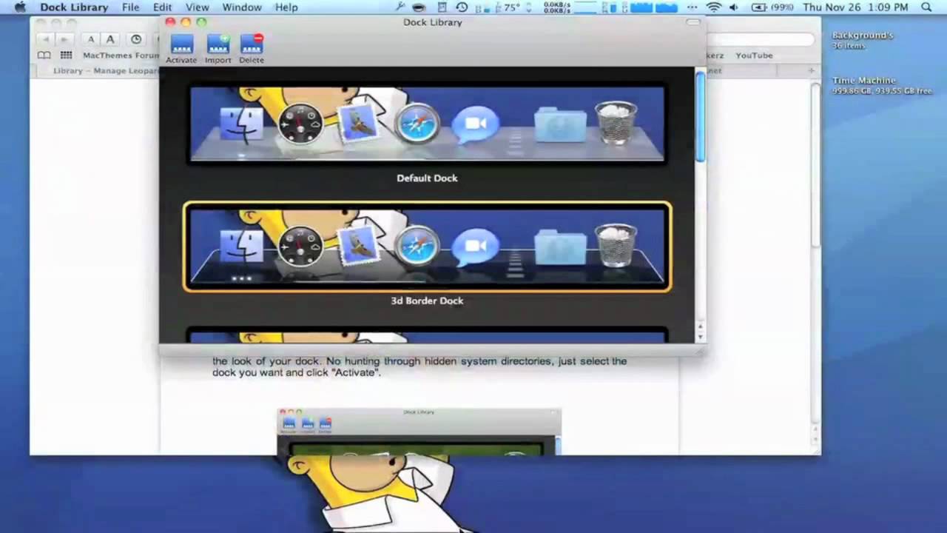Click Mail stamp icon in 3d Border Dock preview

tap(359, 246)
